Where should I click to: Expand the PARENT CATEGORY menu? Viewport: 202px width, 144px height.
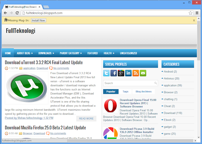(x=71, y=53)
